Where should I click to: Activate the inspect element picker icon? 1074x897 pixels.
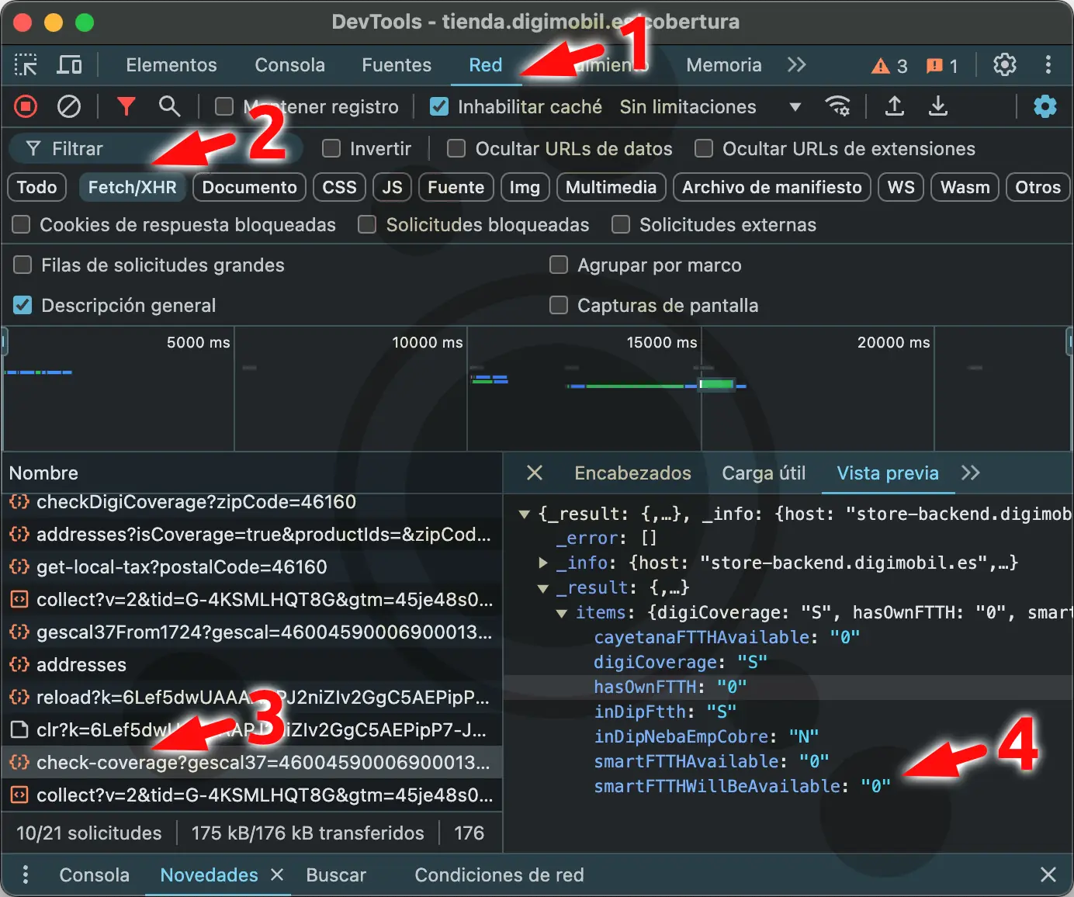26,65
